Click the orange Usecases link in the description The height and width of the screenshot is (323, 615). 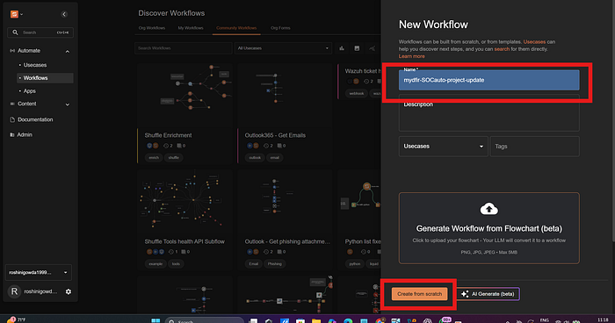click(534, 41)
